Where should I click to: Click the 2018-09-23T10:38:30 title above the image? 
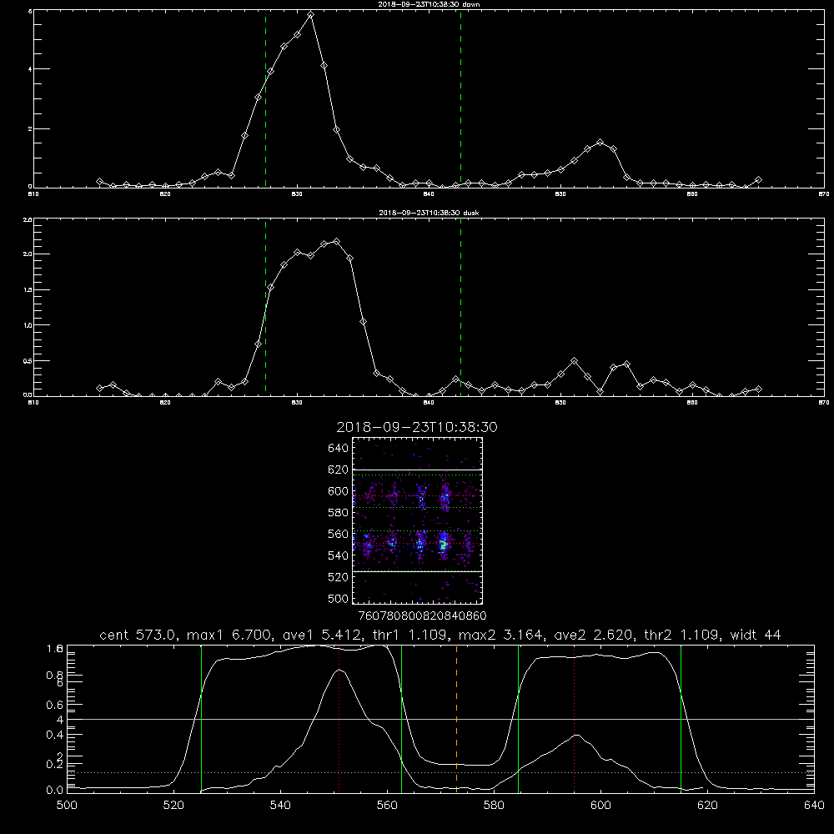point(417,427)
